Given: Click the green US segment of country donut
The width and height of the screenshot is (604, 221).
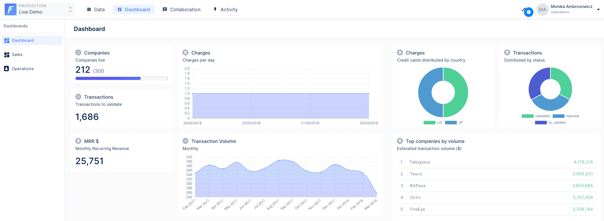Looking at the screenshot, I should click(461, 92).
